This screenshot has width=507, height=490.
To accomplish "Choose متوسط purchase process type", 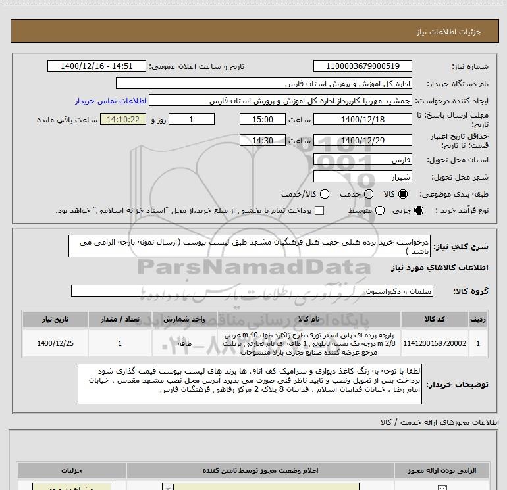I will pos(380,210).
